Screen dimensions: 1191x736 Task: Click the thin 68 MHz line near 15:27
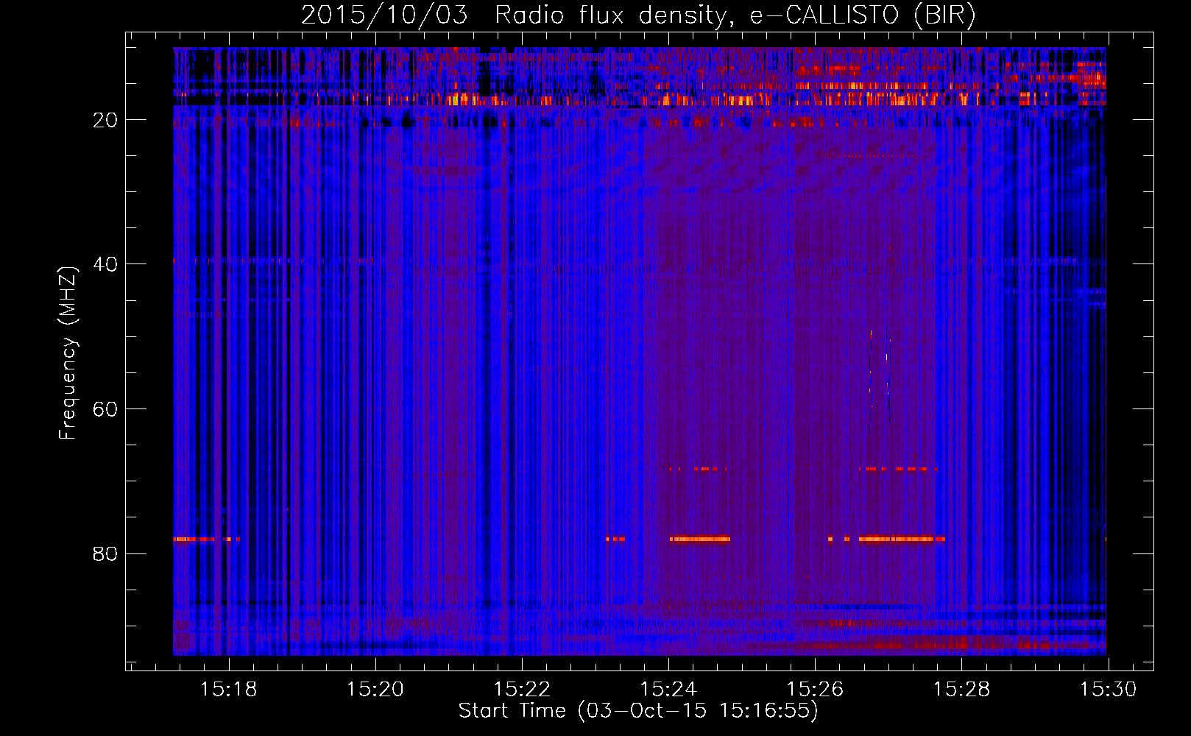click(898, 469)
